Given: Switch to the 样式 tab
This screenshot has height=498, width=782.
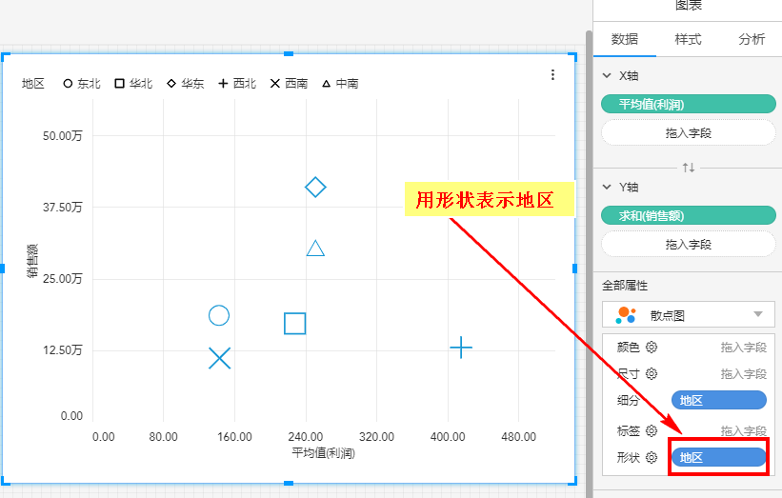Looking at the screenshot, I should pos(688,39).
